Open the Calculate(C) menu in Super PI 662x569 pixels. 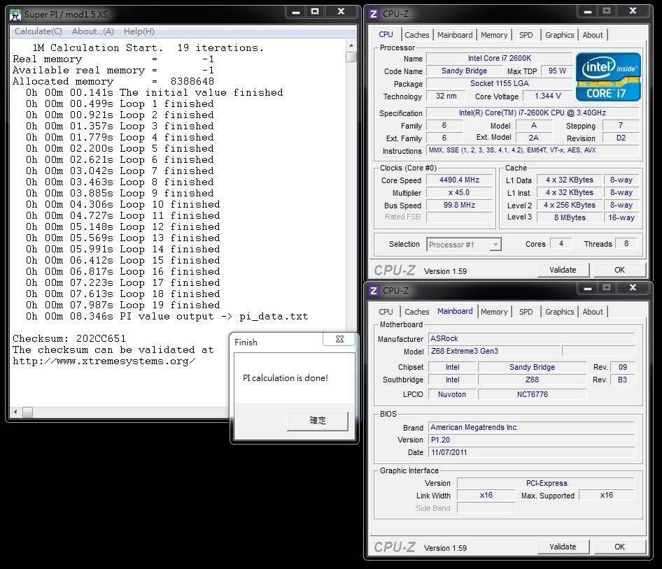[38, 31]
